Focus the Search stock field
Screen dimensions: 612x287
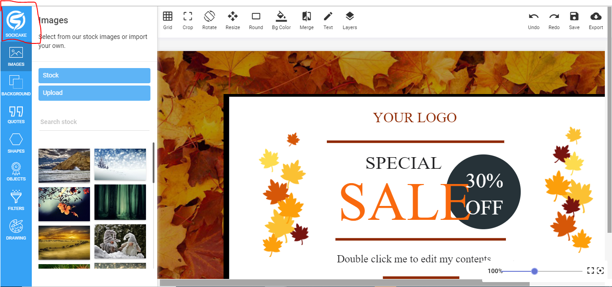pos(94,122)
